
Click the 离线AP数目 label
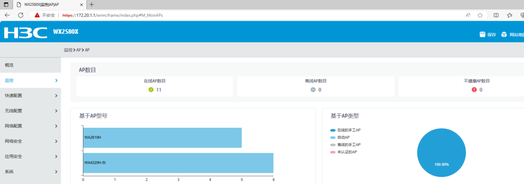pos(316,81)
